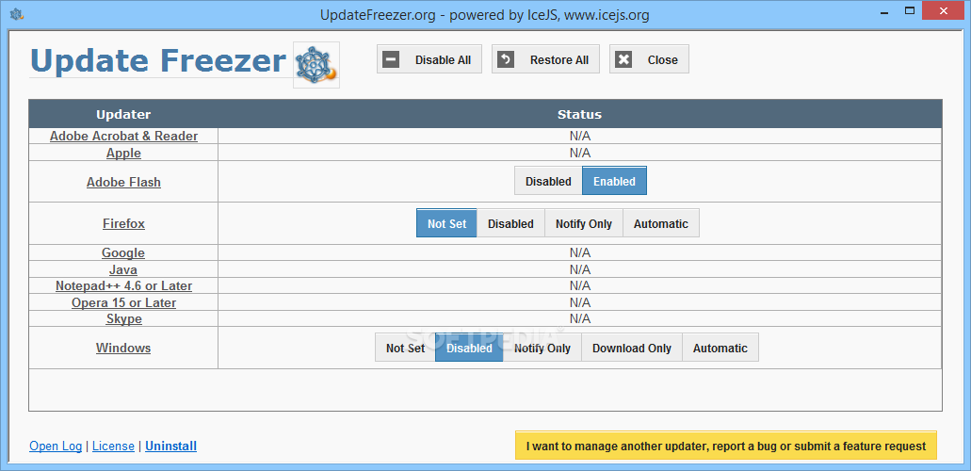Viewport: 971px width, 471px height.
Task: Open the Opera 15 or Later link
Action: point(124,303)
